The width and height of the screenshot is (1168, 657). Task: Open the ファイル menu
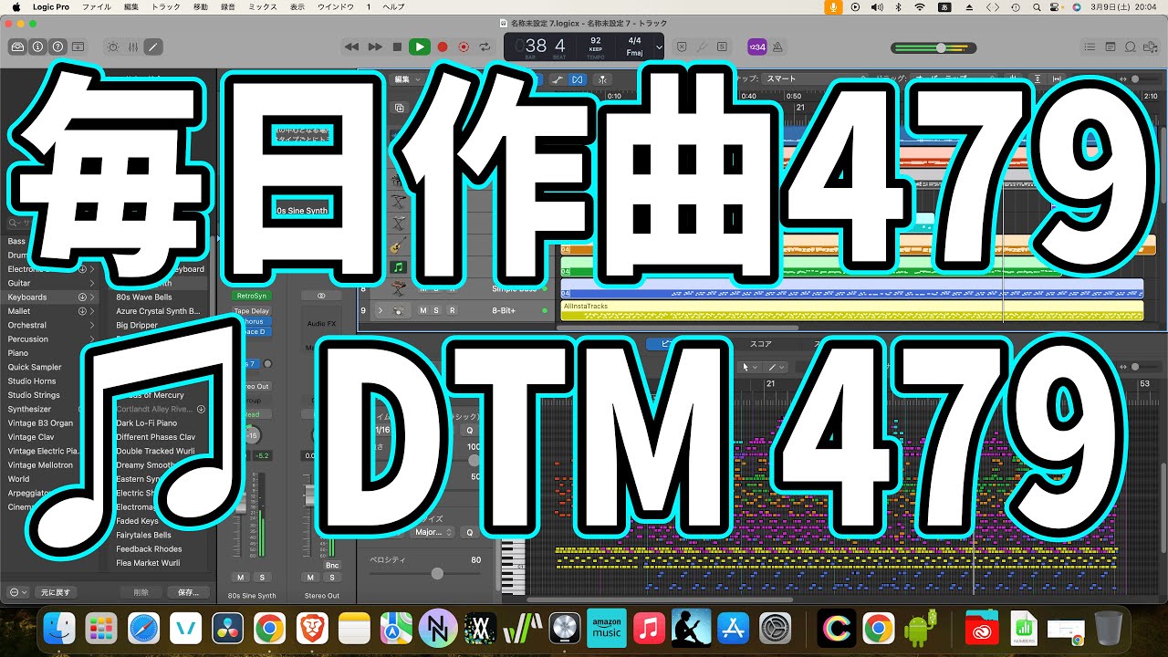(x=96, y=6)
